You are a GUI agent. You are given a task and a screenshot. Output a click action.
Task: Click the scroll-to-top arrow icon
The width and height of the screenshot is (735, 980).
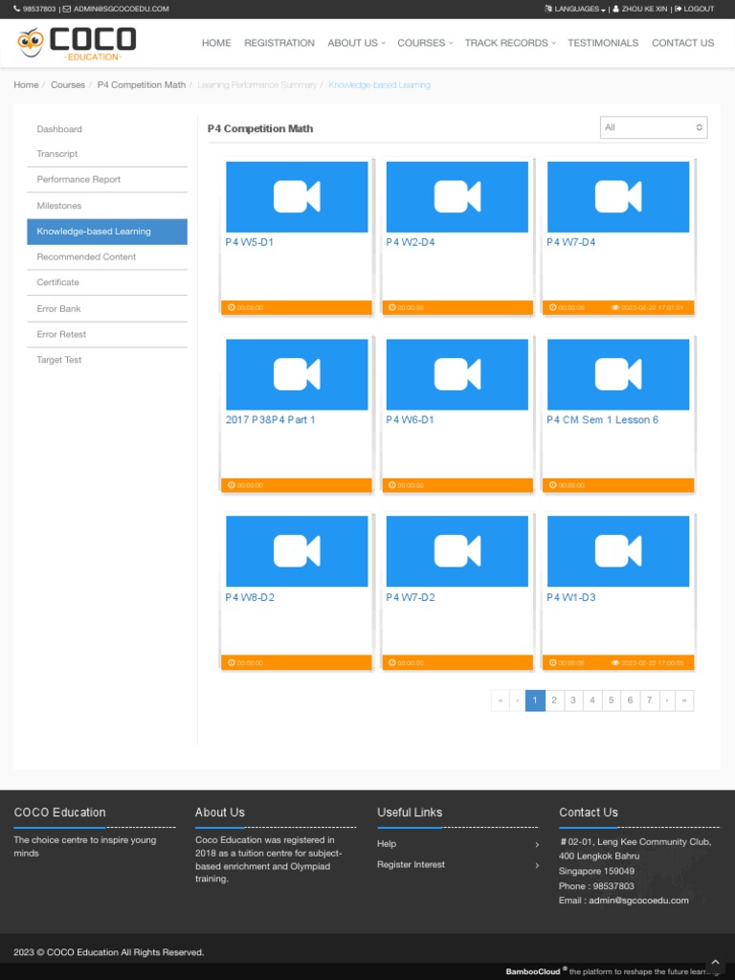click(715, 962)
